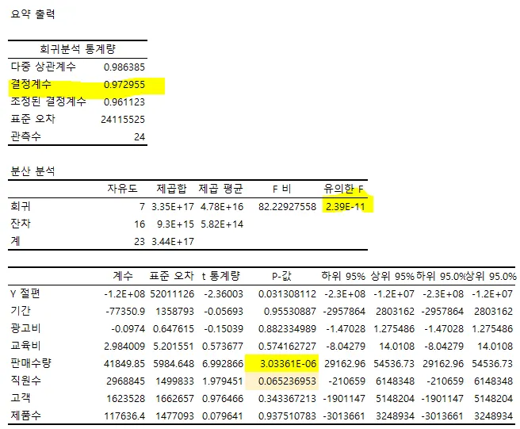Click the '계수' column header

pos(123,275)
